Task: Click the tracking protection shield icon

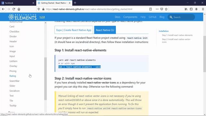Action: click(39, 9)
